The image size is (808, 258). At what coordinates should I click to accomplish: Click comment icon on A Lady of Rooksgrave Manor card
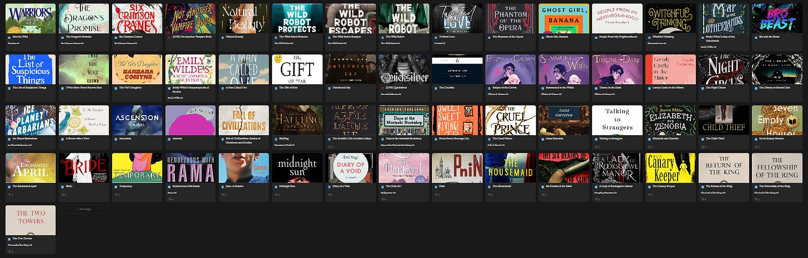tap(597, 199)
